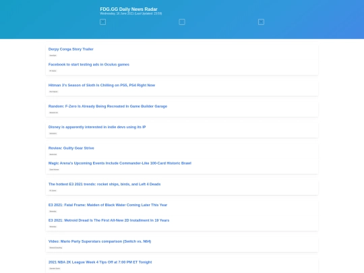This screenshot has height=273, width=364.
Task: Click source tag under Metroid Dread headline
Action: [x=53, y=226]
